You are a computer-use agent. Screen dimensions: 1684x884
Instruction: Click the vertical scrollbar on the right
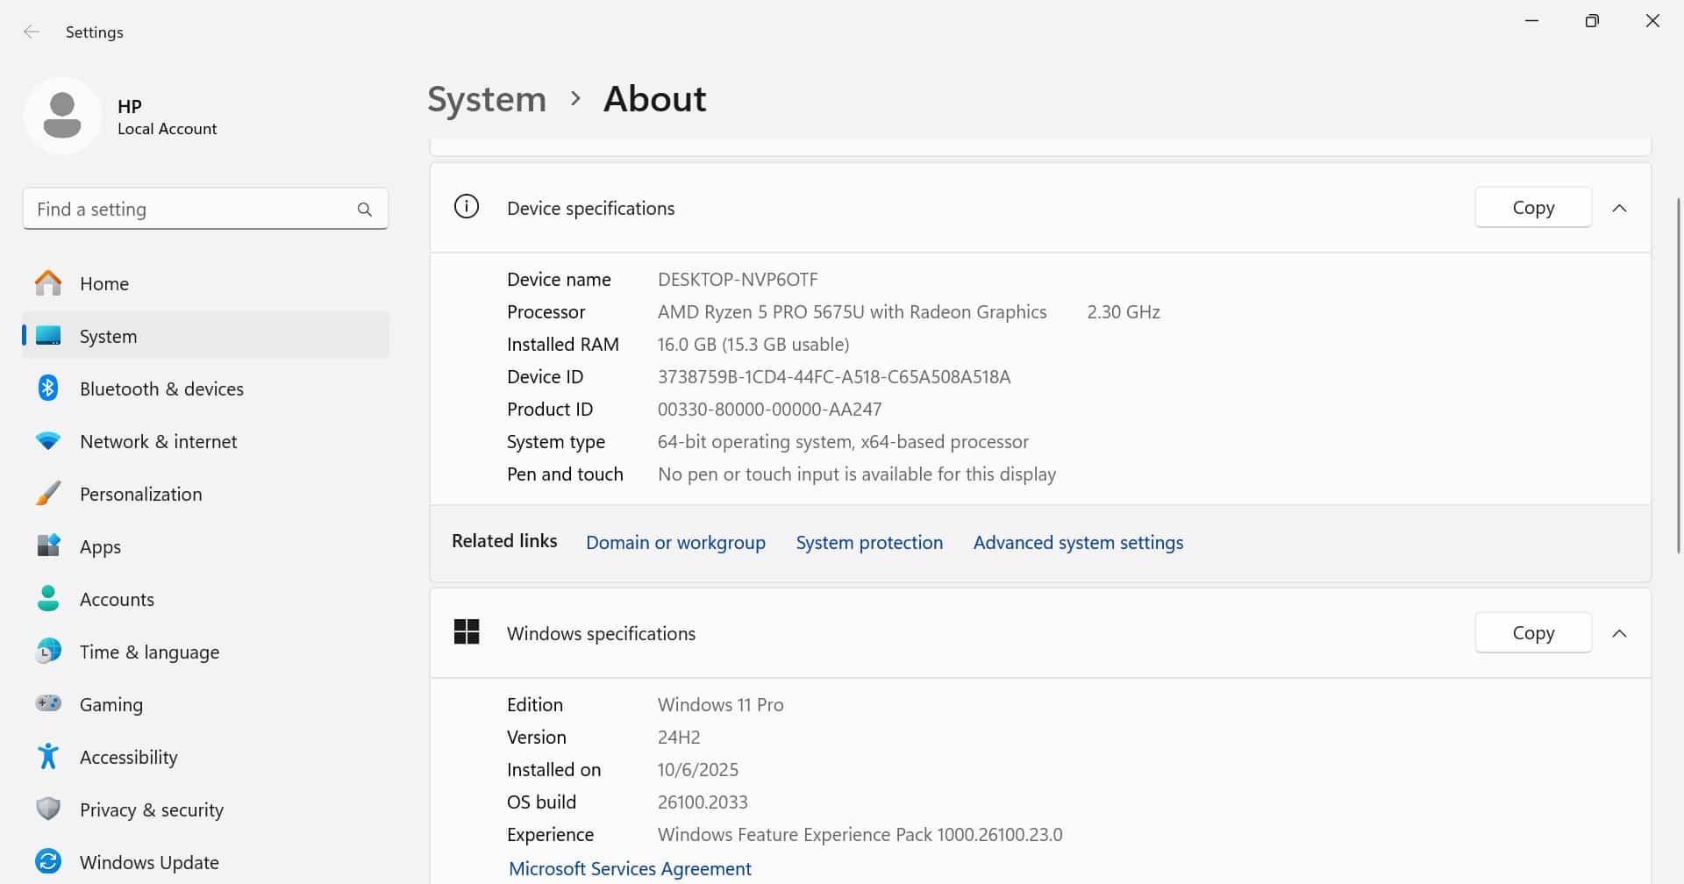pyautogui.click(x=1679, y=375)
